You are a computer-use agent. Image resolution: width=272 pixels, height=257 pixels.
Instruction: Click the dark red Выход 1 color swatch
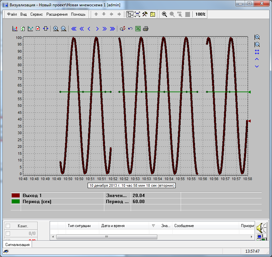coord(16,195)
